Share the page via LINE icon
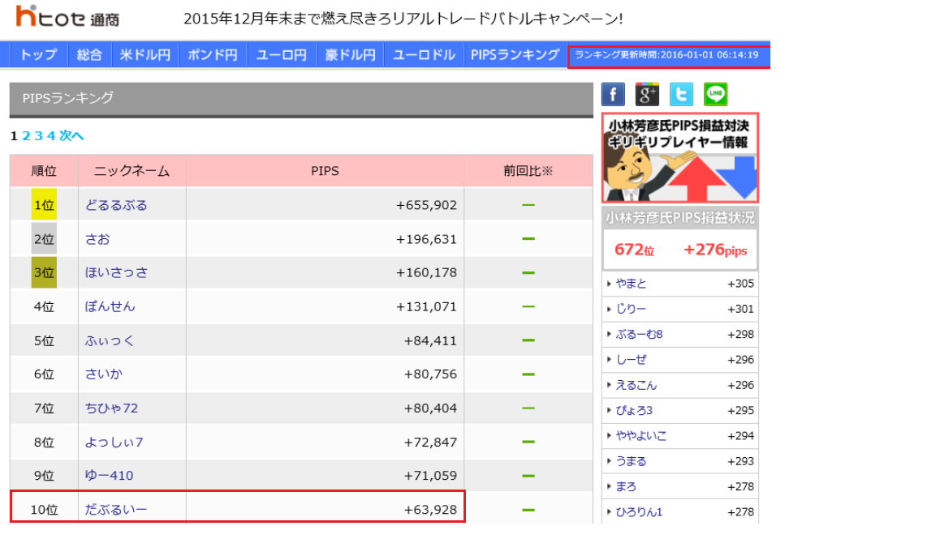This screenshot has width=940, height=543. point(715,95)
